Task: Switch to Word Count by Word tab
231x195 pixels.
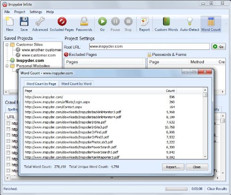Action: 76,84
